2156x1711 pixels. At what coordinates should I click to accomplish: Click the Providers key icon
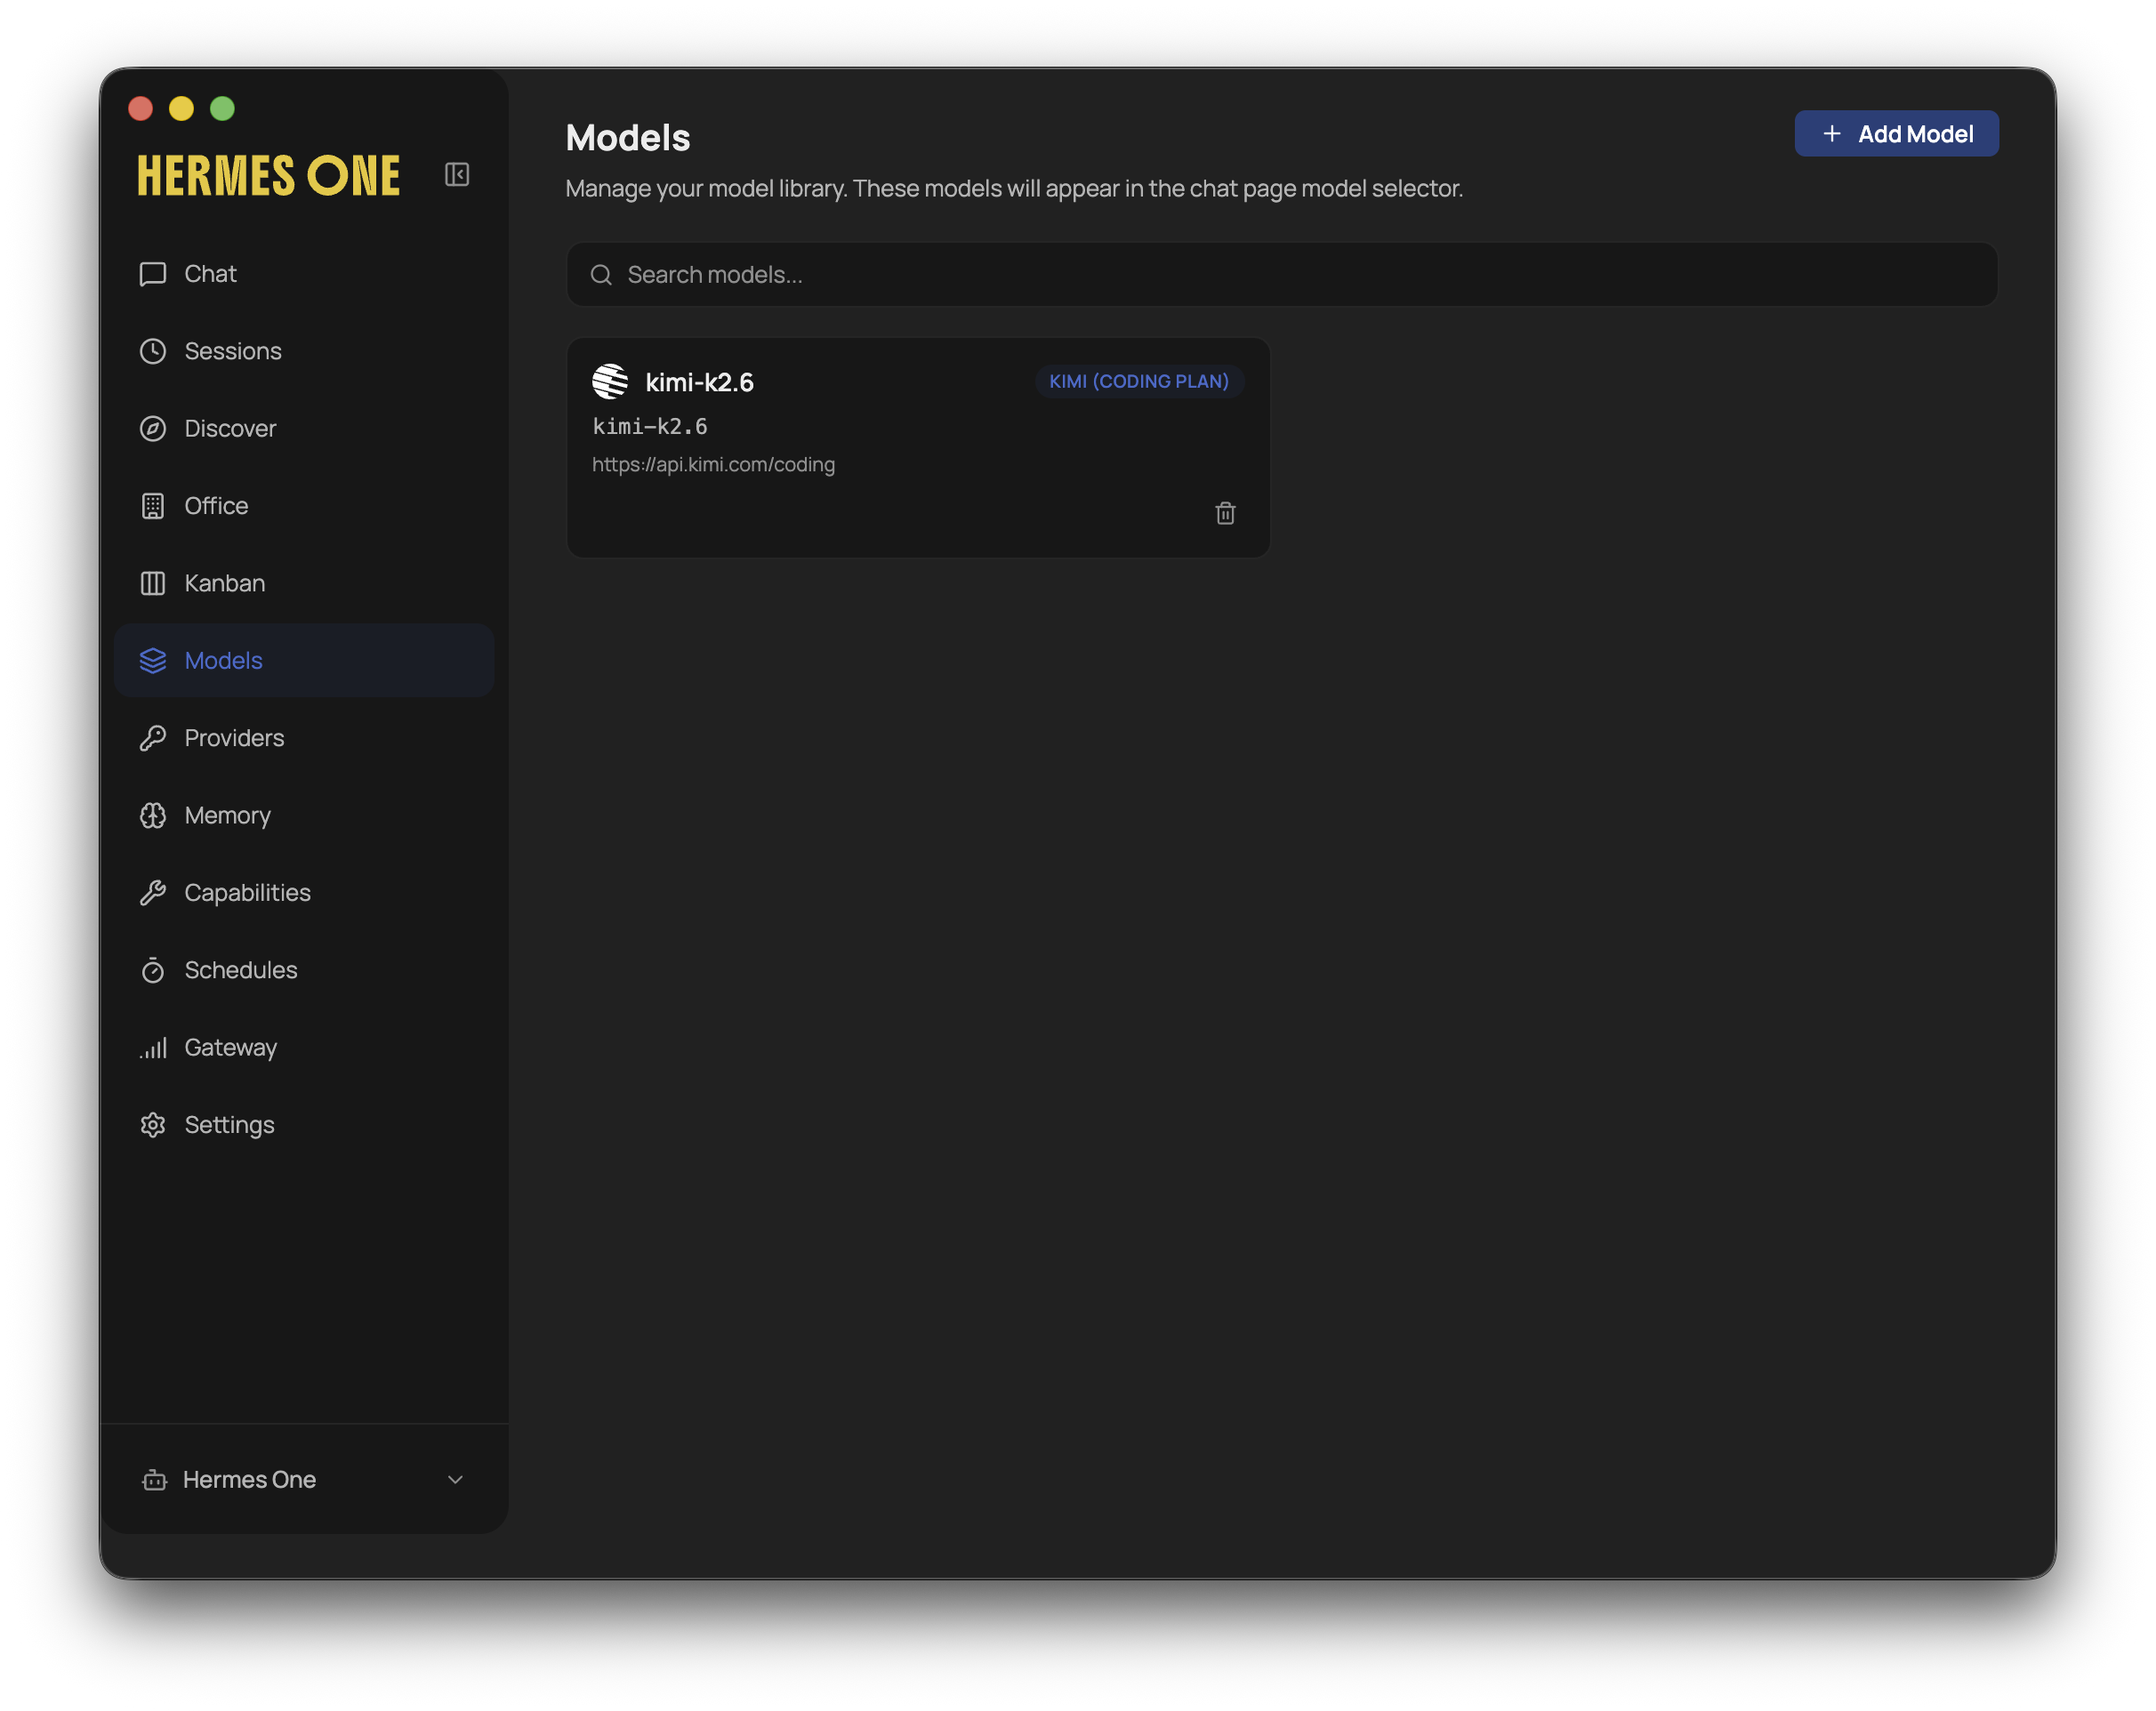(x=153, y=738)
